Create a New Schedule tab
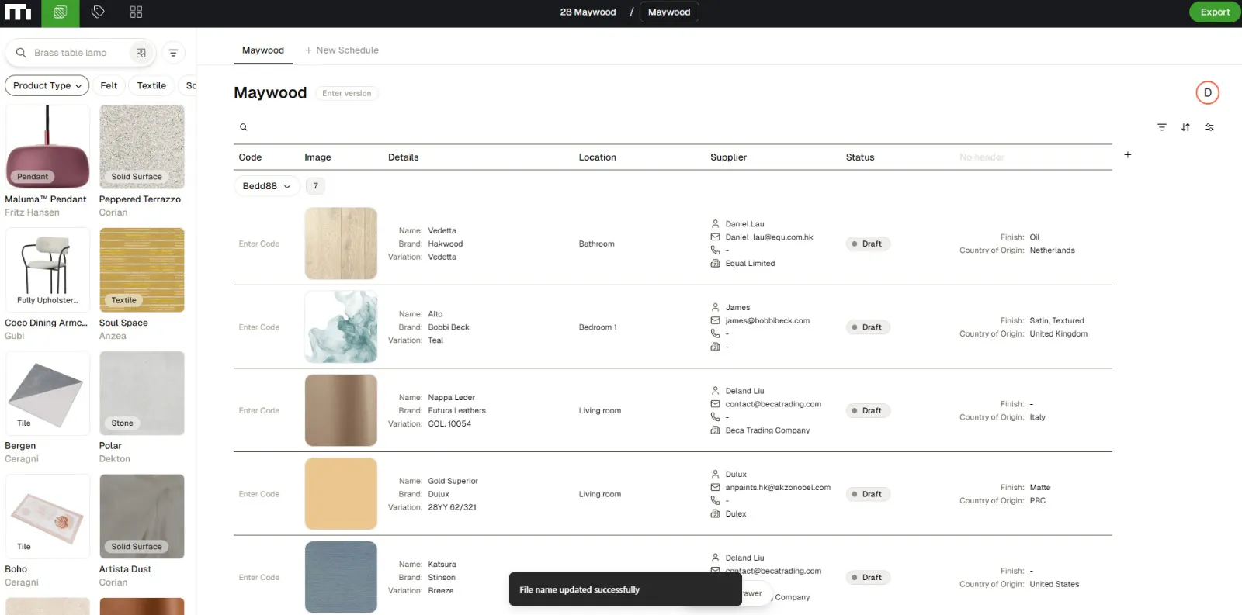The height and width of the screenshot is (615, 1242). [x=342, y=50]
